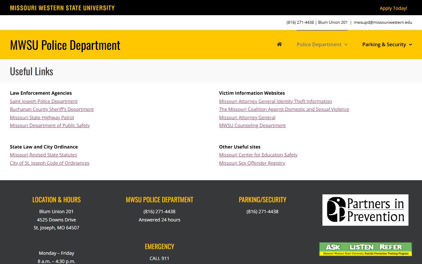Select the Blum Union 201 footer line
The height and width of the screenshot is (264, 422).
pos(56,212)
